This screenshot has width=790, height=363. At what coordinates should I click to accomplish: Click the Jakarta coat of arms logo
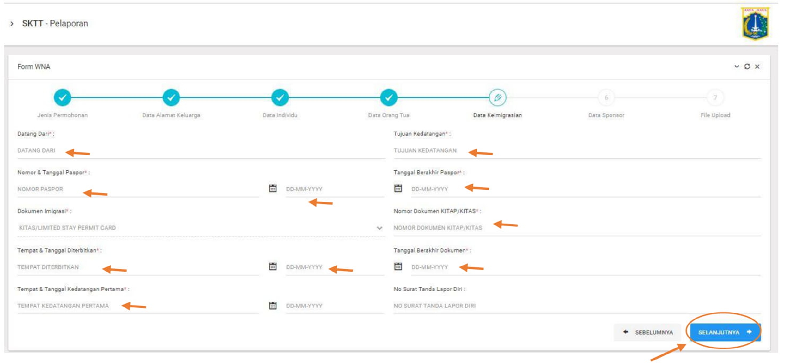(x=755, y=24)
